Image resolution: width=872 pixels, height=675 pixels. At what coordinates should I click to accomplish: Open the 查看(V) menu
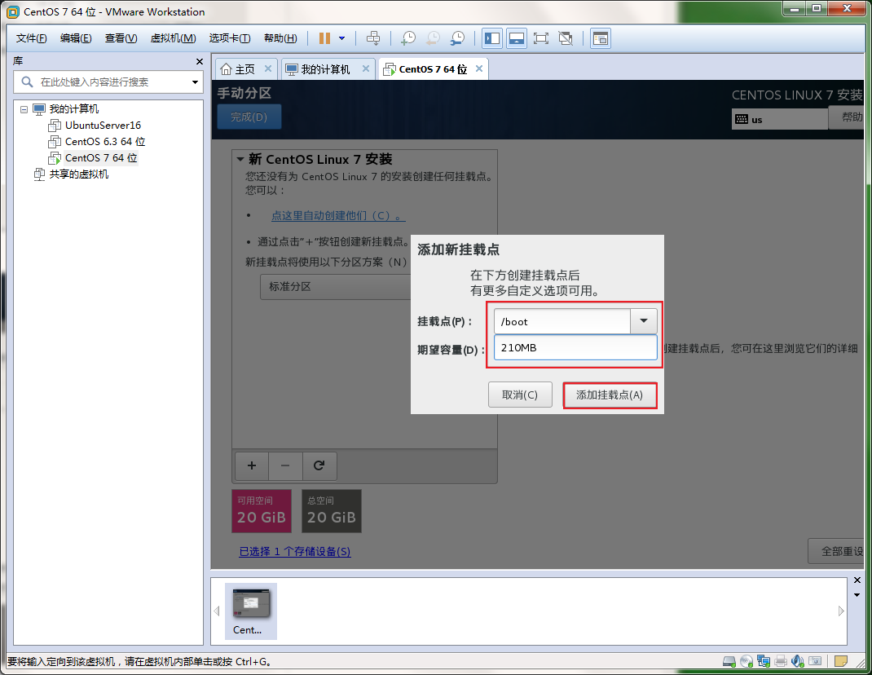pyautogui.click(x=121, y=38)
